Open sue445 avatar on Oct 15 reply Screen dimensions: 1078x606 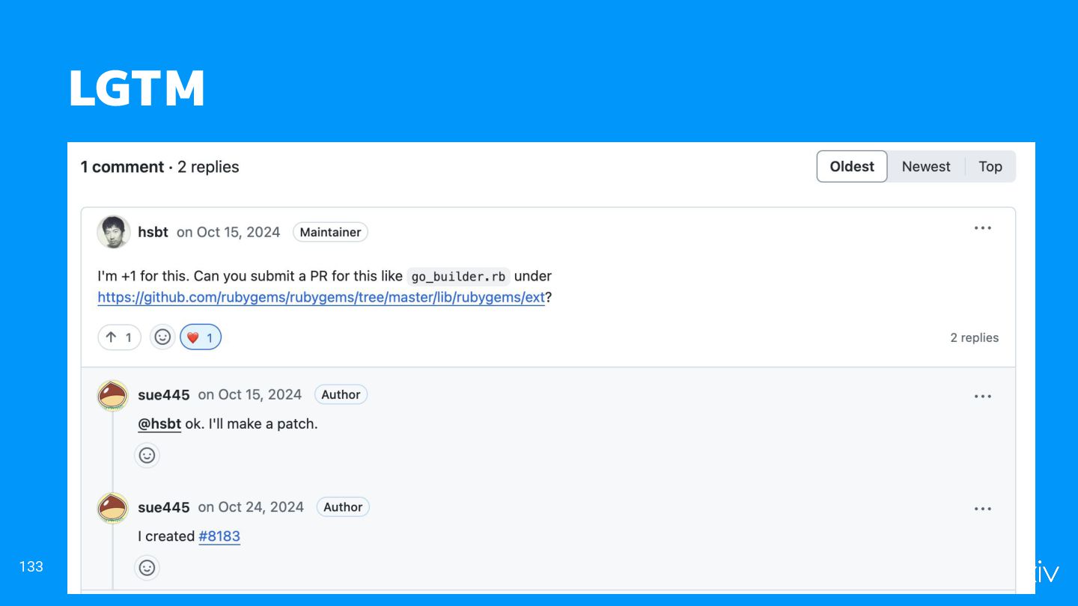click(x=113, y=395)
